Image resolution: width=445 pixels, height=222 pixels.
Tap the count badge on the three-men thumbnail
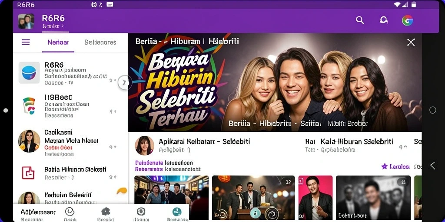[287, 182]
